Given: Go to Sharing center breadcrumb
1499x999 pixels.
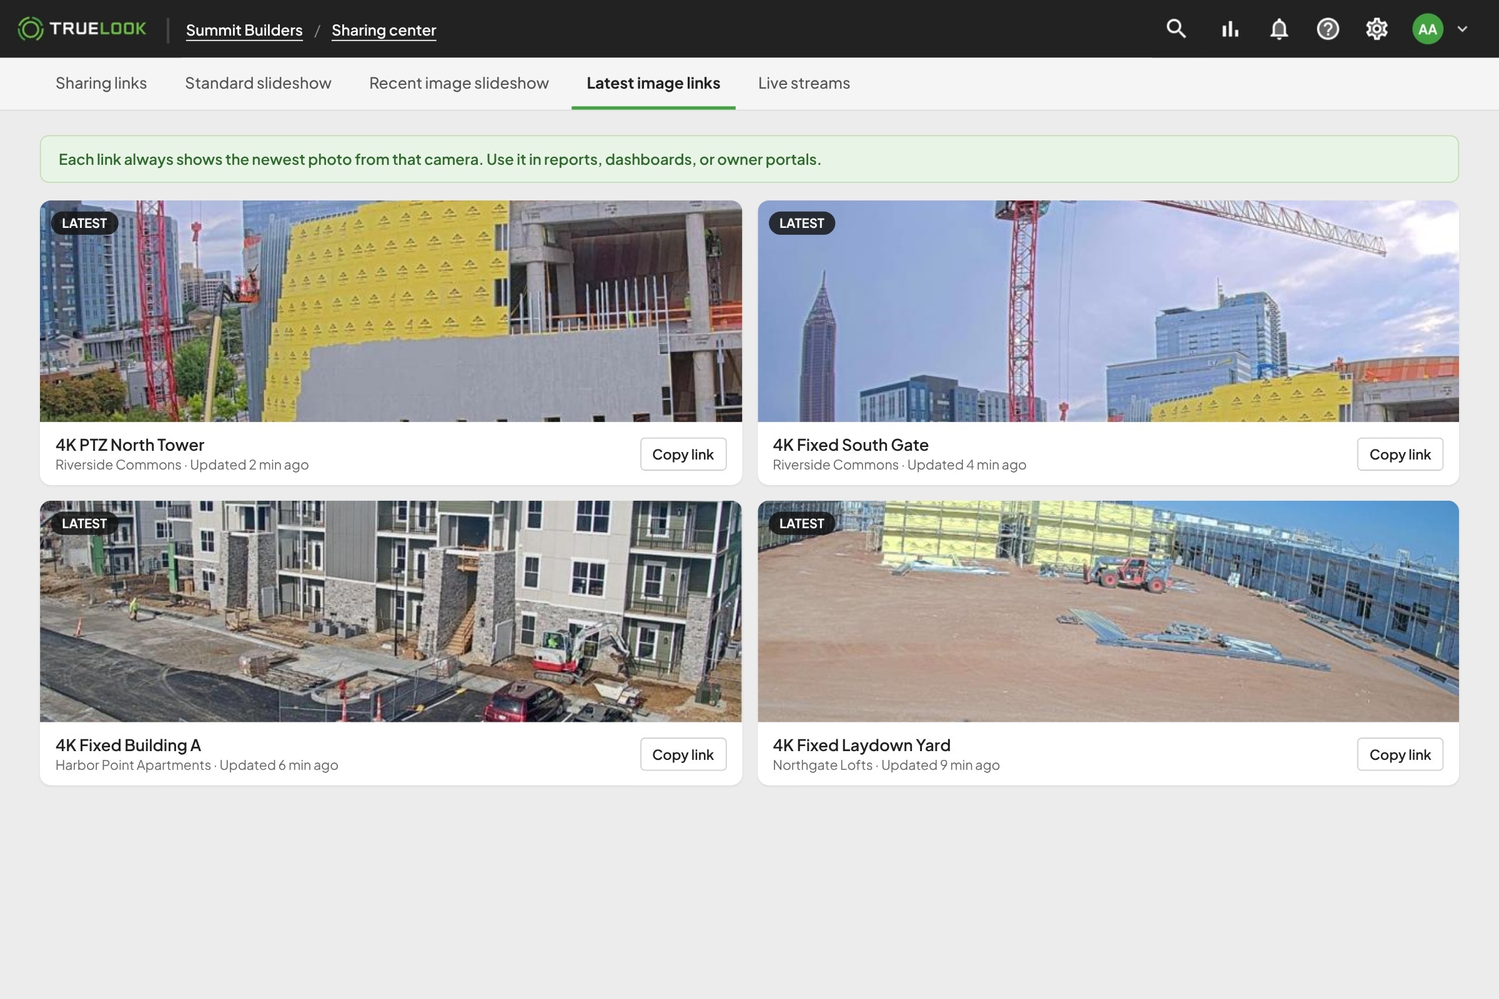Looking at the screenshot, I should (383, 30).
